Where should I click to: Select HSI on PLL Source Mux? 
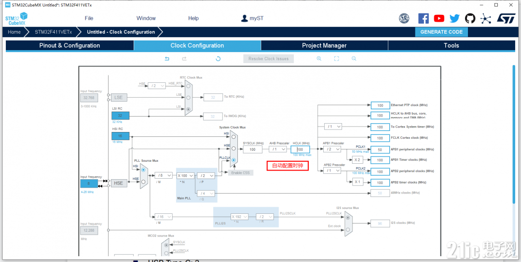click(x=143, y=170)
